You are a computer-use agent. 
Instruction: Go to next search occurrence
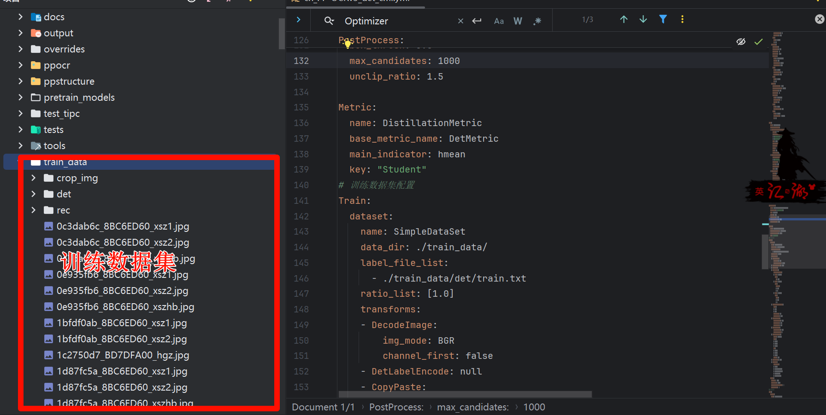tap(643, 19)
